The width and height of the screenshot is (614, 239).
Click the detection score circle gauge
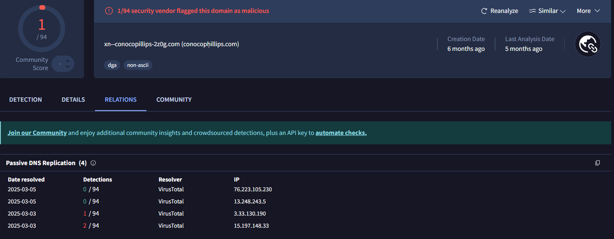42,29
